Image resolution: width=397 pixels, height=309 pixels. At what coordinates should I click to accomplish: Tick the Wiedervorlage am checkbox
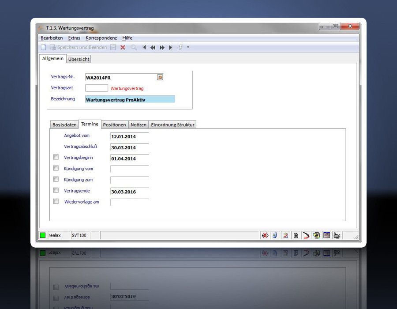(x=56, y=201)
